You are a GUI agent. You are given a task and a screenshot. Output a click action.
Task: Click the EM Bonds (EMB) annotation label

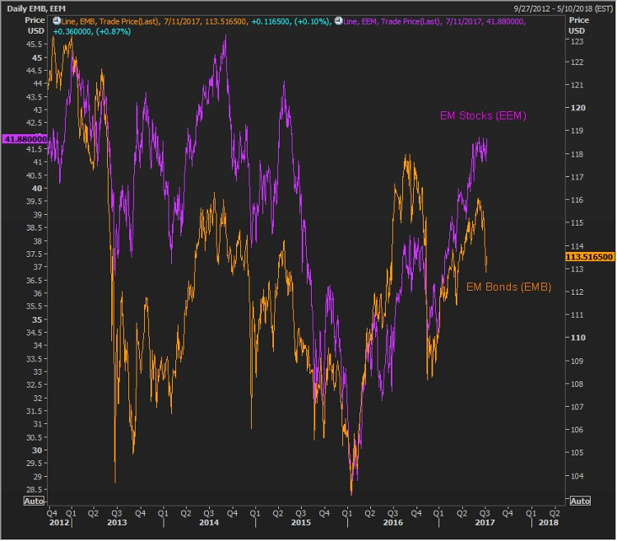pos(508,287)
